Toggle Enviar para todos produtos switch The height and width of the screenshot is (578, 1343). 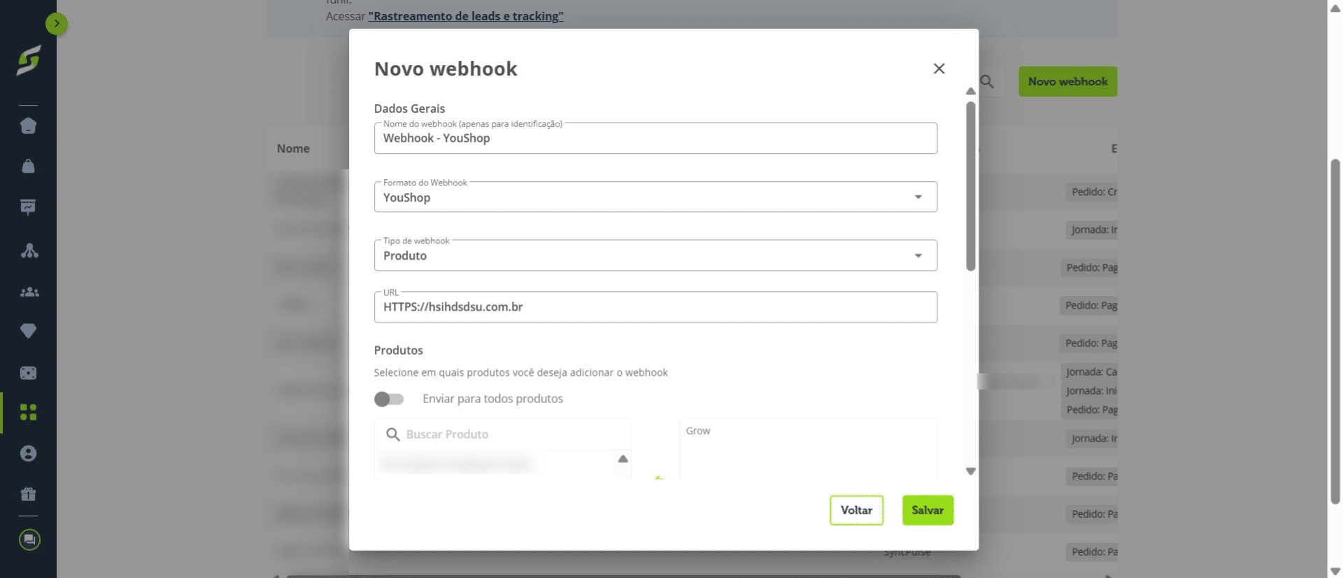pyautogui.click(x=389, y=399)
